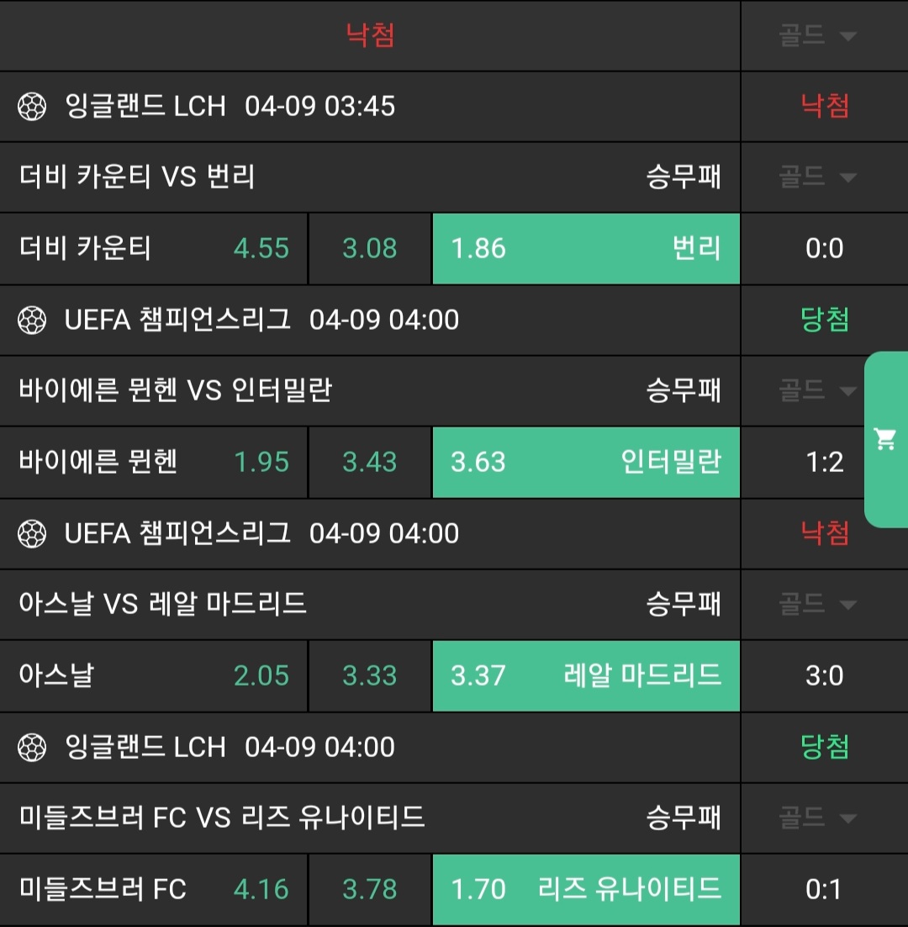Open 골드 dropdown for 미들즈브러 FC VS 리즈 유나이티드
The image size is (908, 927).
point(817,818)
